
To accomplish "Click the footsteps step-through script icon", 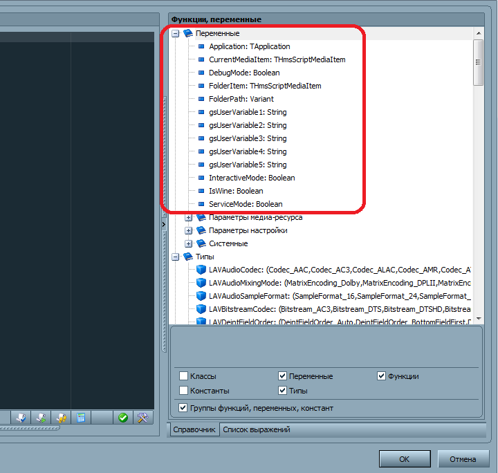I will coord(62,418).
